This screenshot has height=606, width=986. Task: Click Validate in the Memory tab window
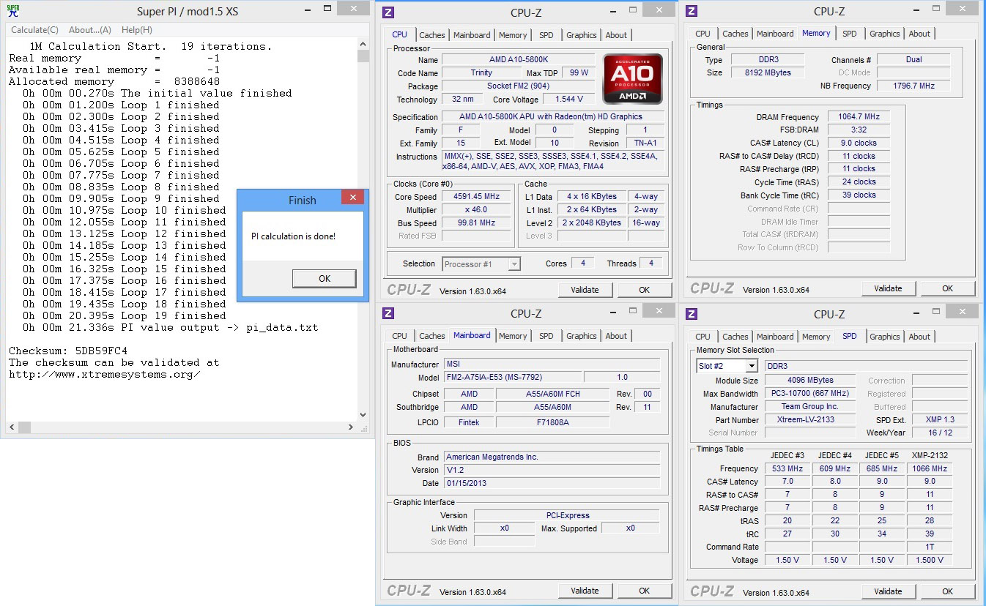point(888,288)
